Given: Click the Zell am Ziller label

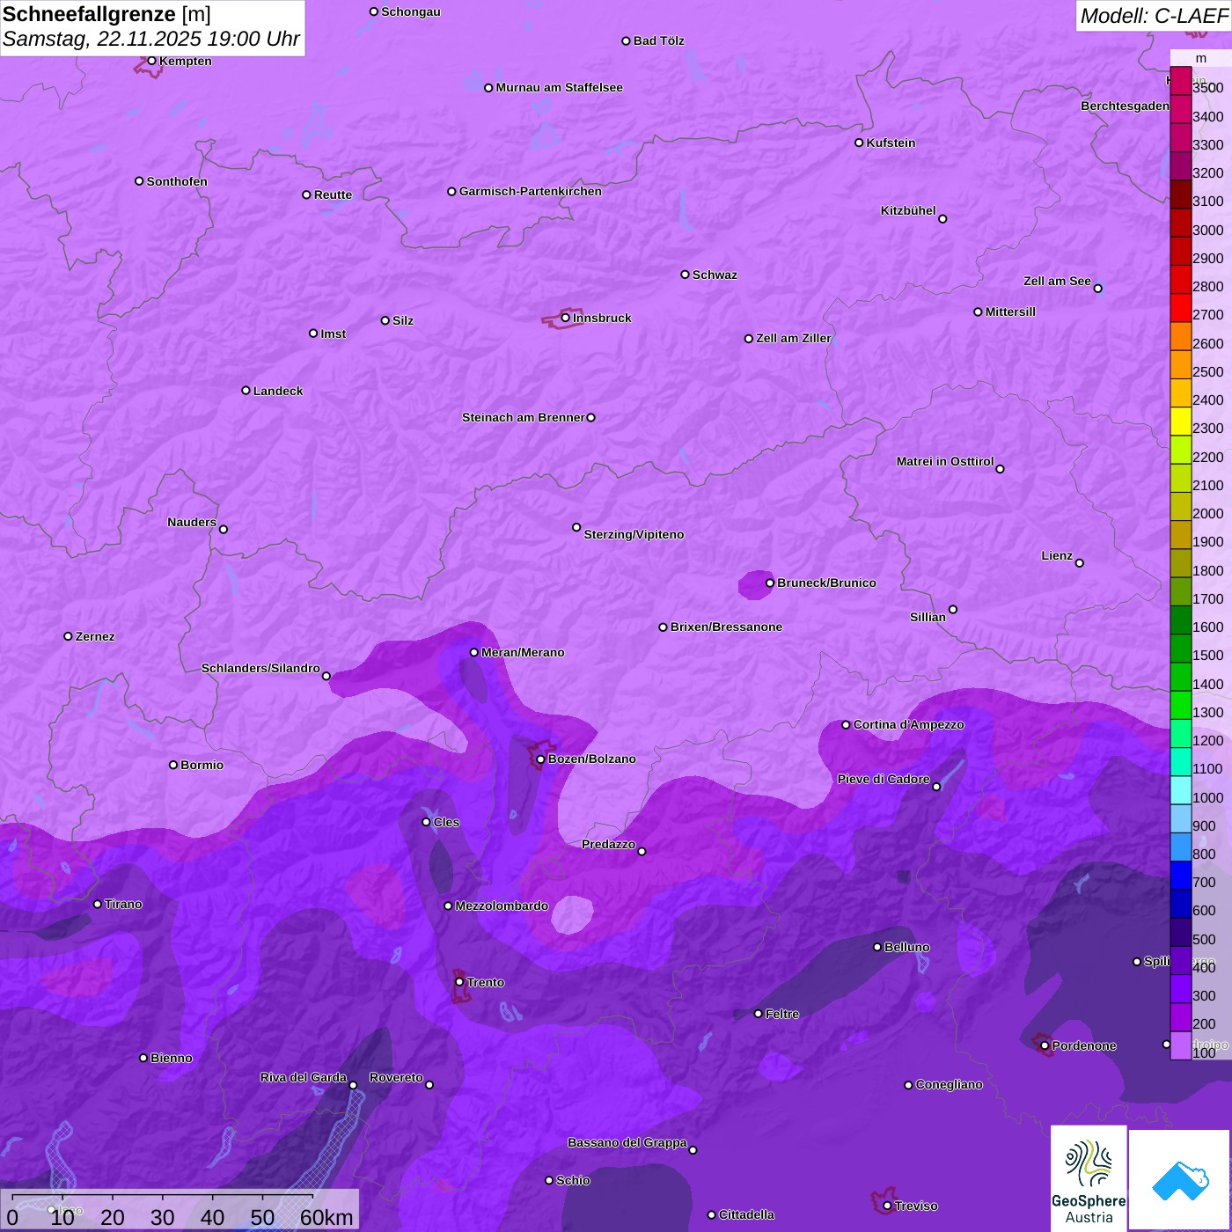Looking at the screenshot, I should [794, 338].
